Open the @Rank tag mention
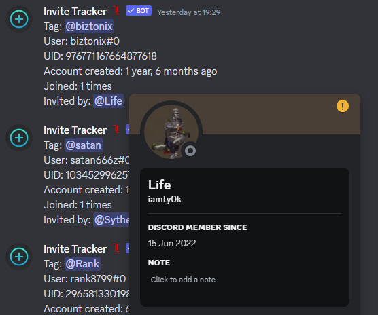 (82, 263)
